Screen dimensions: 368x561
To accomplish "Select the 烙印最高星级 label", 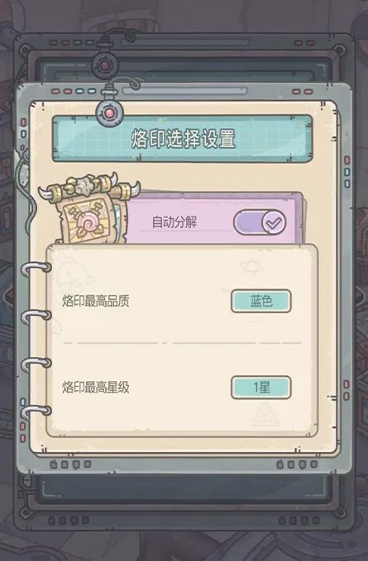I will pos(96,387).
